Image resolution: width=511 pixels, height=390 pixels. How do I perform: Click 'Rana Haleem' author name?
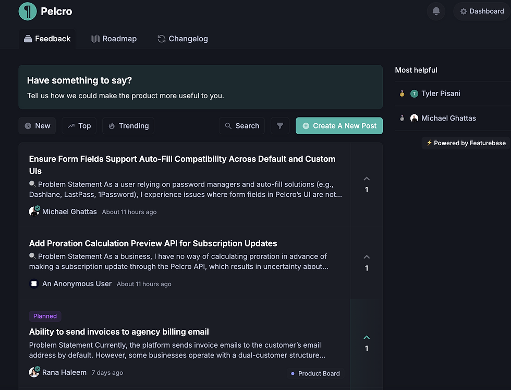64,372
